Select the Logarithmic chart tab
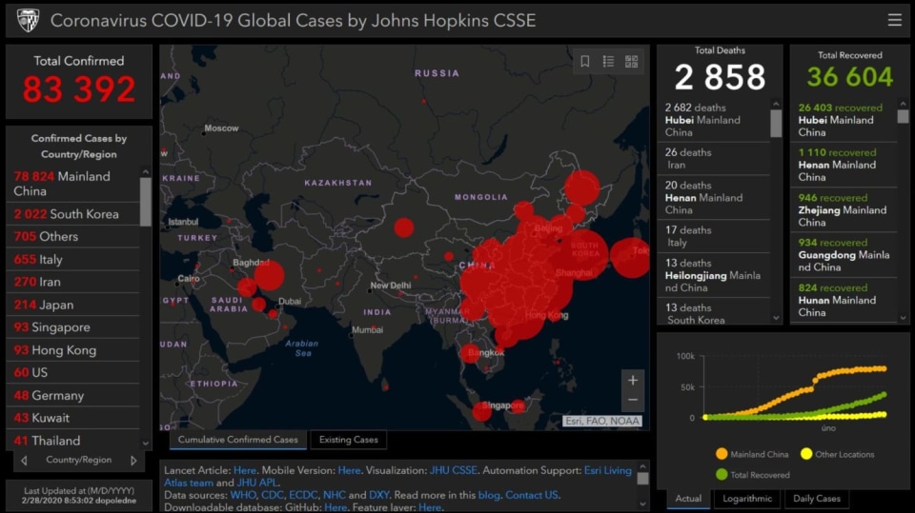This screenshot has height=513, width=915. (747, 499)
